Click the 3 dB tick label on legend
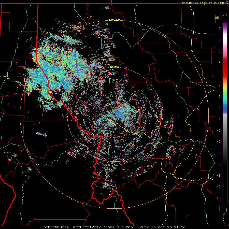 [x=220, y=74]
